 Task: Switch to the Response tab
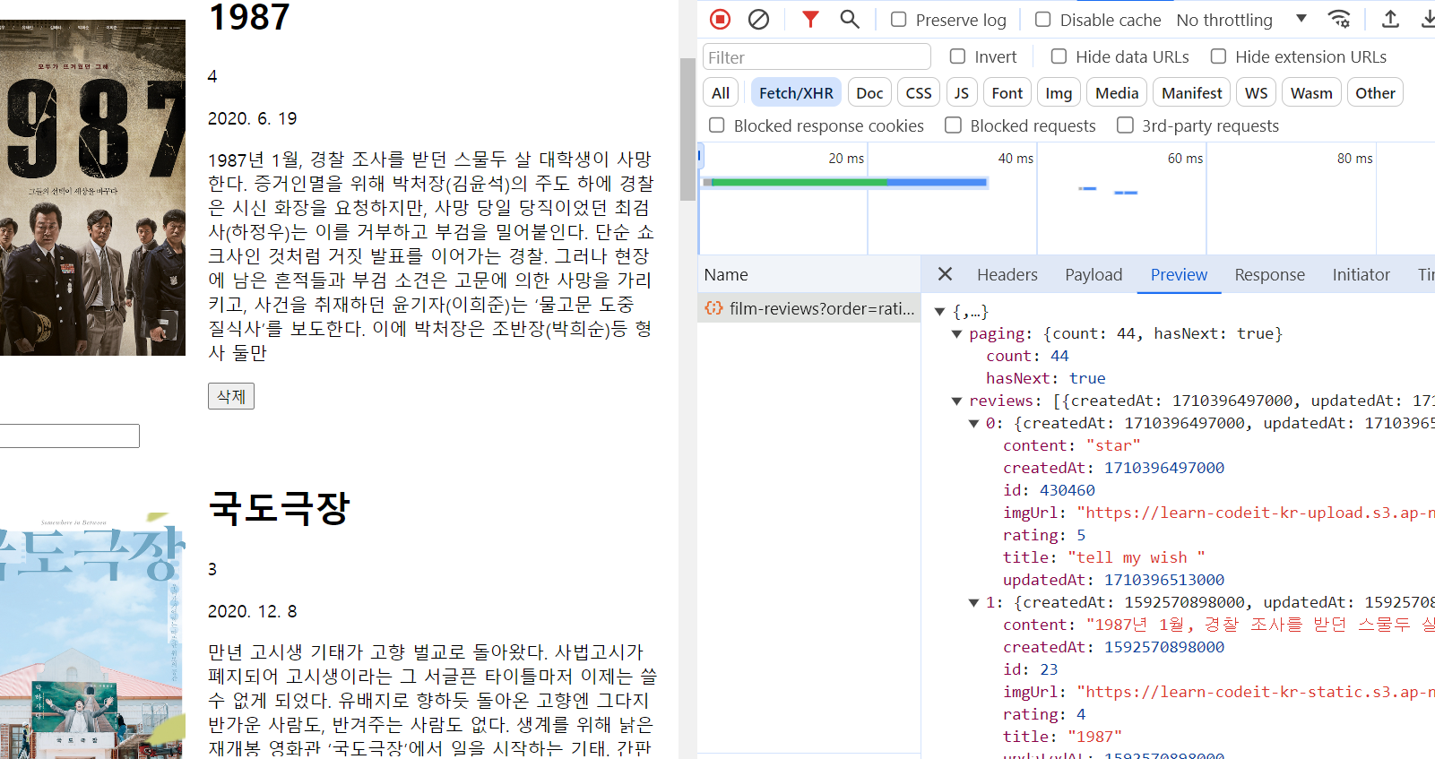(1270, 275)
